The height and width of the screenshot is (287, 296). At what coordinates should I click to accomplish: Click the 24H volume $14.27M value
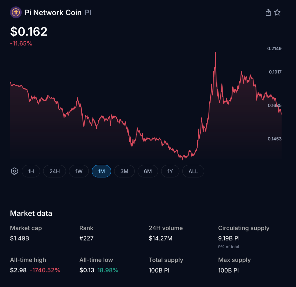[x=160, y=238]
